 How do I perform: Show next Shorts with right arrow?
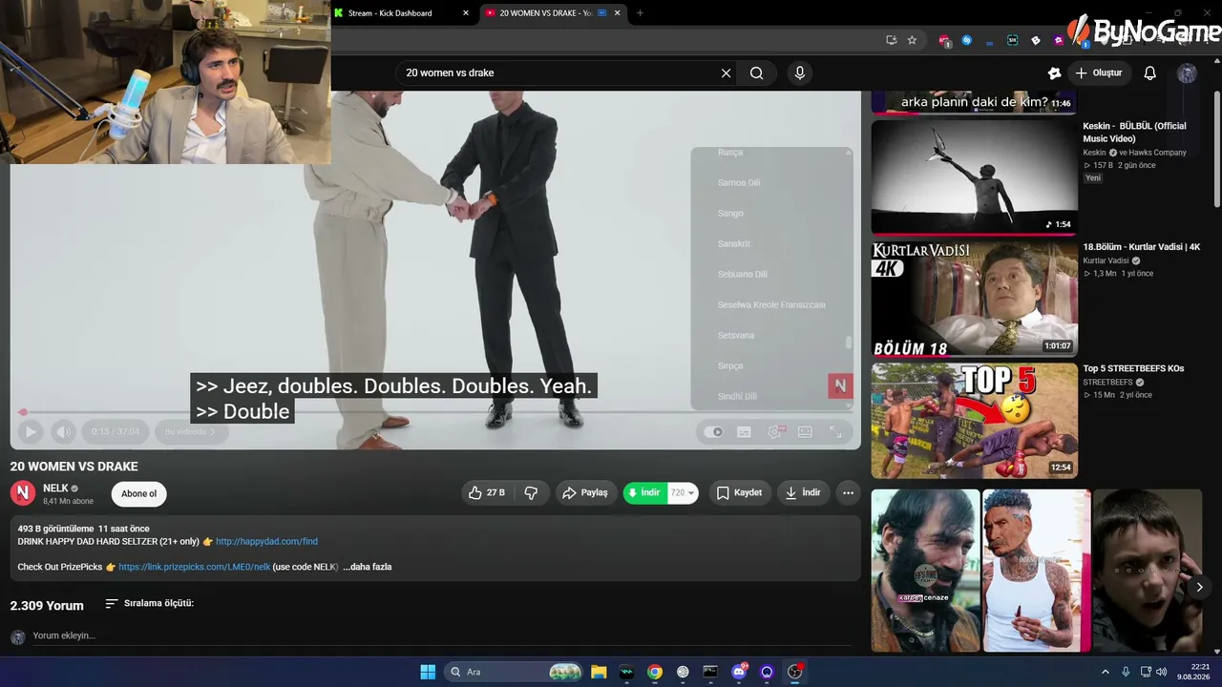click(x=1200, y=587)
